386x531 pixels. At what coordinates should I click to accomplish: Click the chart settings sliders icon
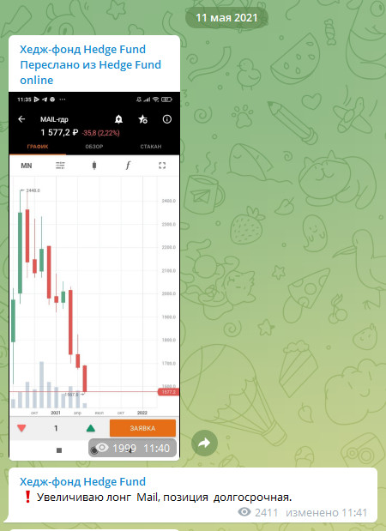pyautogui.click(x=60, y=166)
